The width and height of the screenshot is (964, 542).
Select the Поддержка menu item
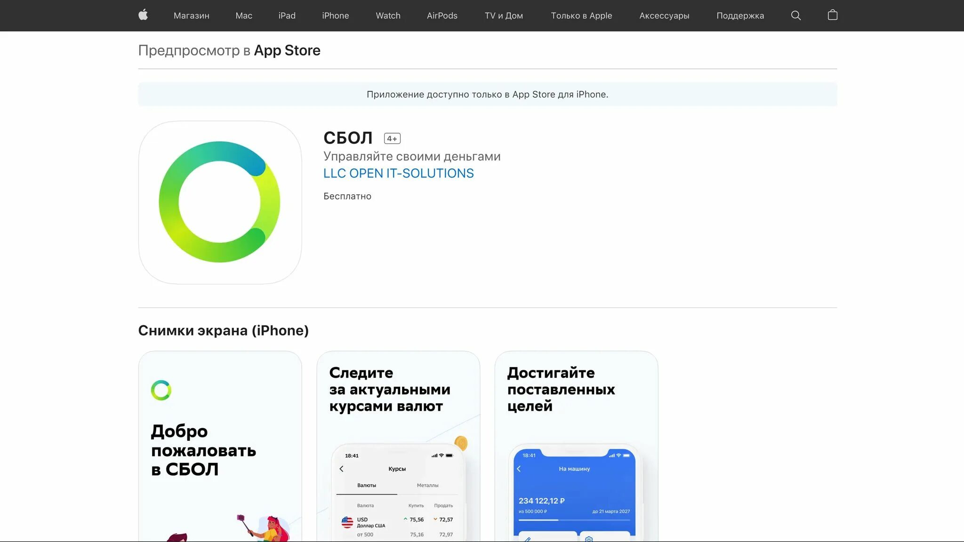click(740, 15)
